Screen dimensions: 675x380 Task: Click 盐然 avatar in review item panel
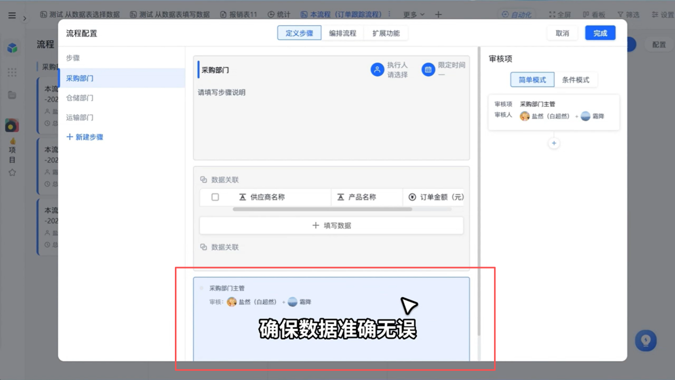525,116
